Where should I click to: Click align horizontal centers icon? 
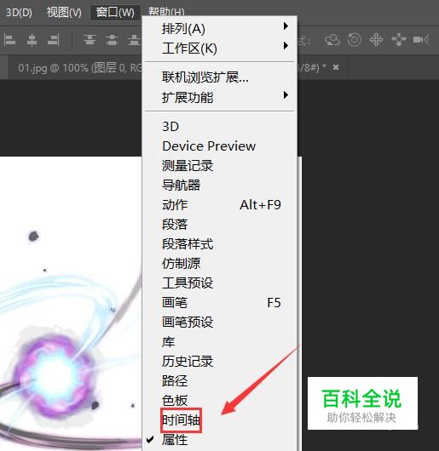[x=32, y=40]
